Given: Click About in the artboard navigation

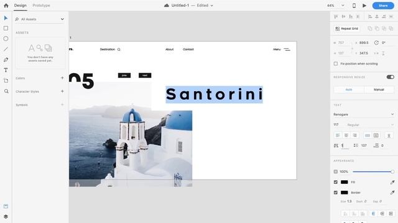Looking at the screenshot, I should coord(170,50).
